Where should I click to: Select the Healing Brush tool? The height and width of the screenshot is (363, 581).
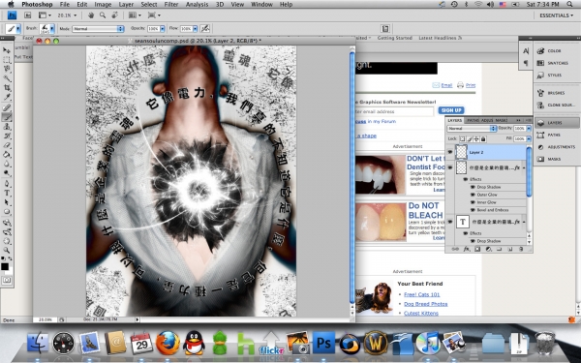point(7,107)
